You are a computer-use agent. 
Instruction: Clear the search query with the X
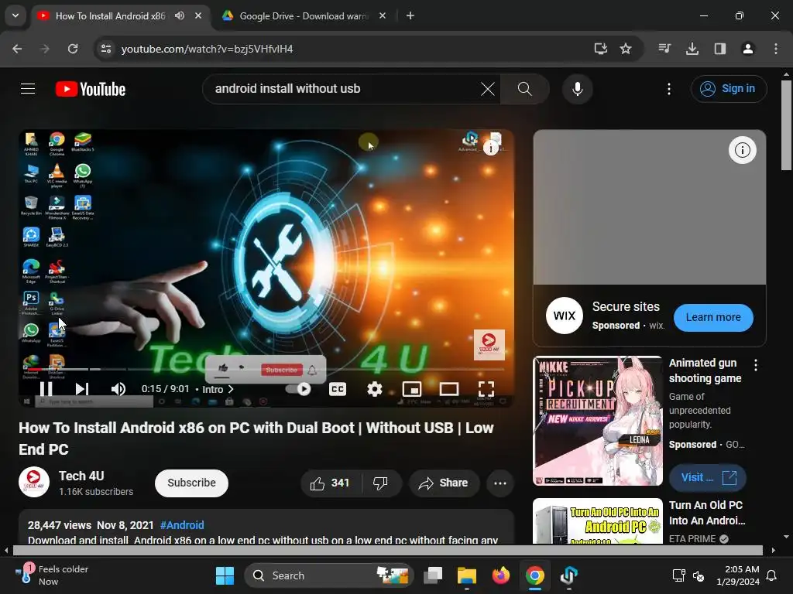488,89
